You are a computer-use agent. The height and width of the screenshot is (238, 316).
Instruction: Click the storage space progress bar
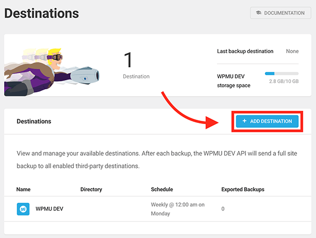281,74
